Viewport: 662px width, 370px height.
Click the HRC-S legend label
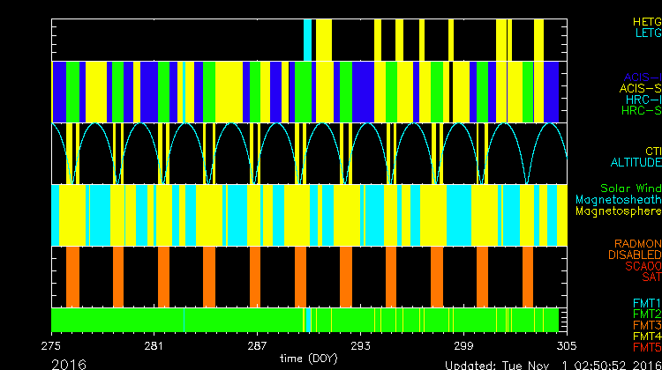click(642, 111)
